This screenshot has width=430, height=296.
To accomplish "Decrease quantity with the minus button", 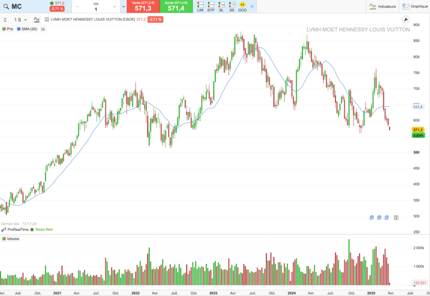I will coord(78,7).
